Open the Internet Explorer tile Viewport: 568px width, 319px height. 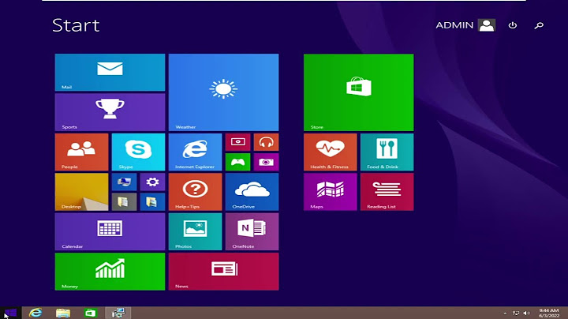click(x=196, y=152)
